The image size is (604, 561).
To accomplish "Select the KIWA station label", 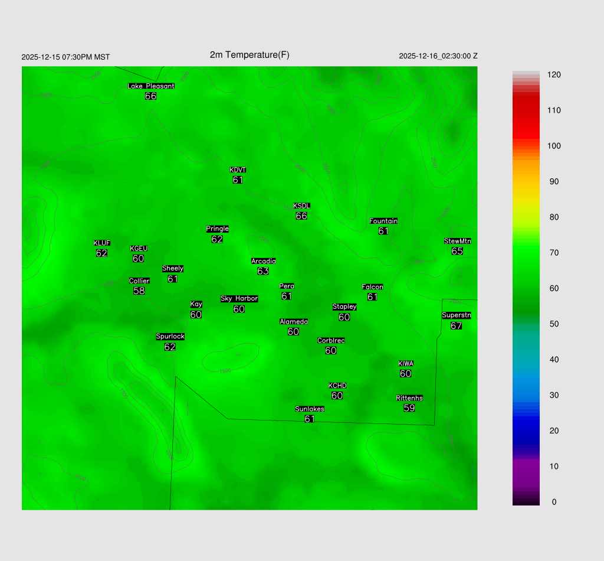I will 405,363.
